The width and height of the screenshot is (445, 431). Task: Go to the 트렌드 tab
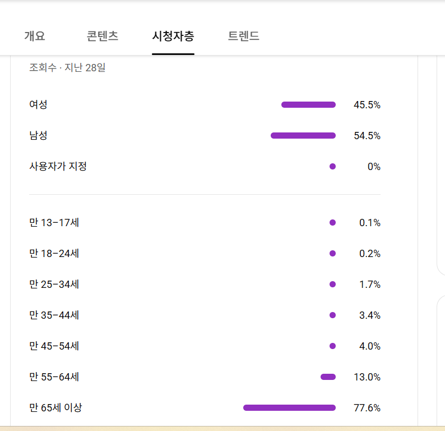tap(243, 36)
